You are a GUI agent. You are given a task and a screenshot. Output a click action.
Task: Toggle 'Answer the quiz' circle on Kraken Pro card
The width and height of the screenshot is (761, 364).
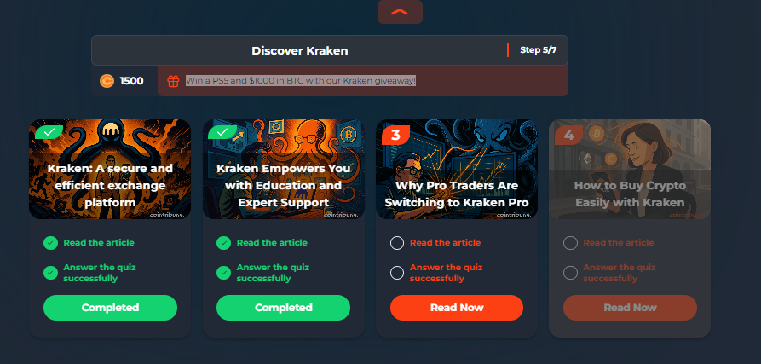397,273
